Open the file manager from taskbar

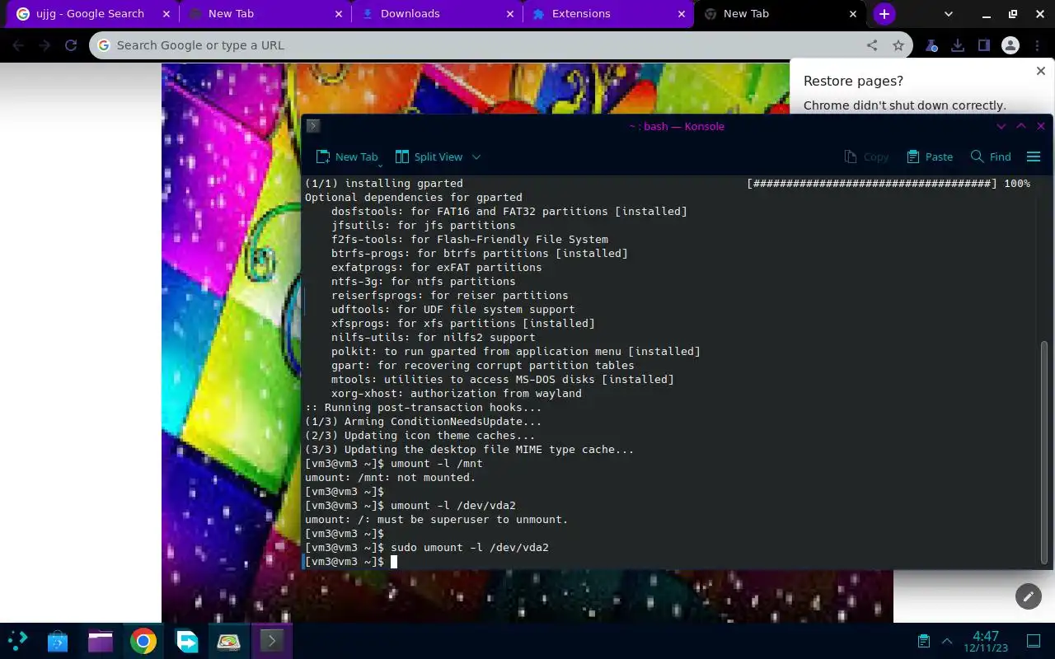click(x=101, y=641)
